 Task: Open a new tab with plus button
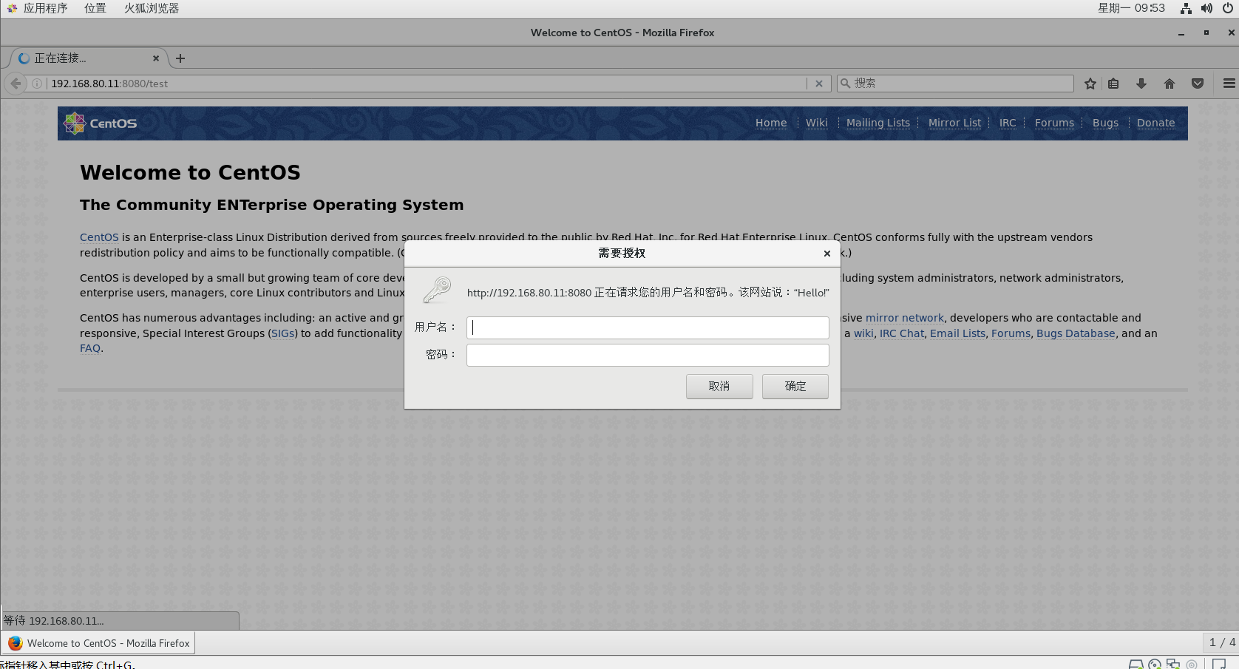tap(180, 58)
